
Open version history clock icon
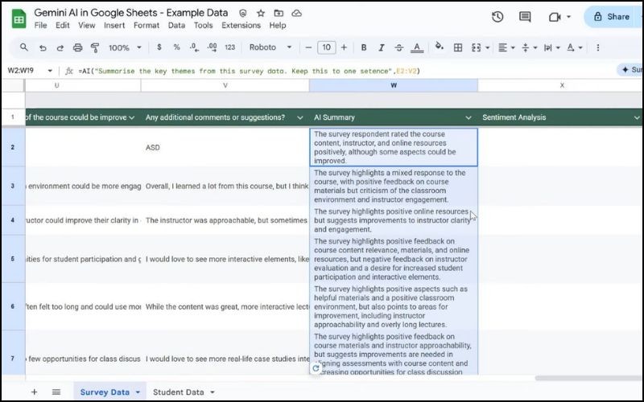[x=497, y=16]
